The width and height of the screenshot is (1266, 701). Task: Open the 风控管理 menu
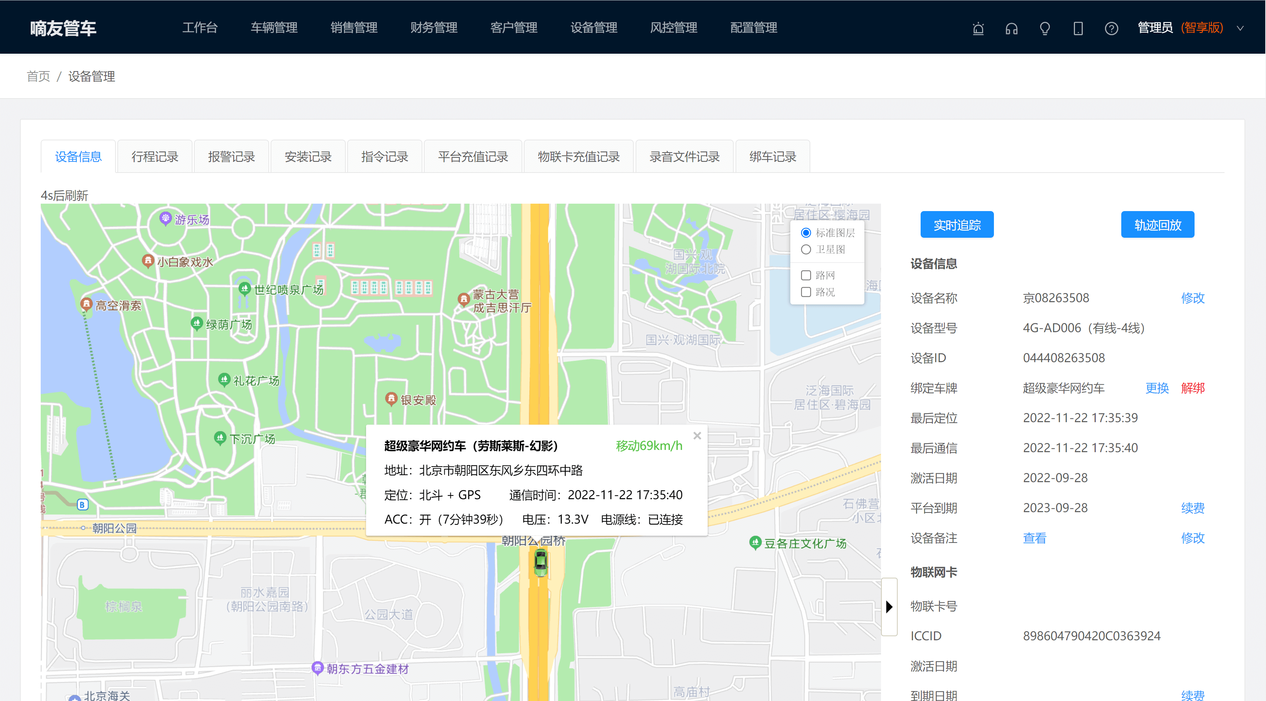click(x=674, y=27)
